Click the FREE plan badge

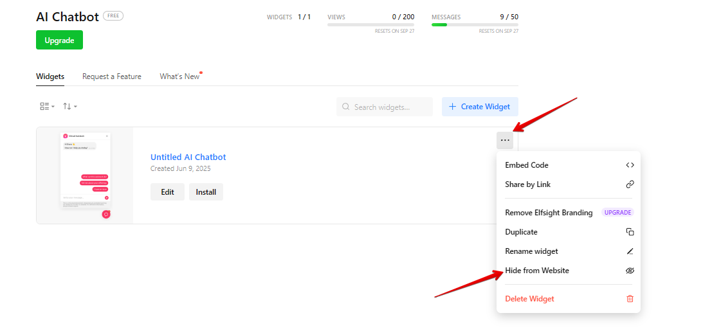[113, 15]
